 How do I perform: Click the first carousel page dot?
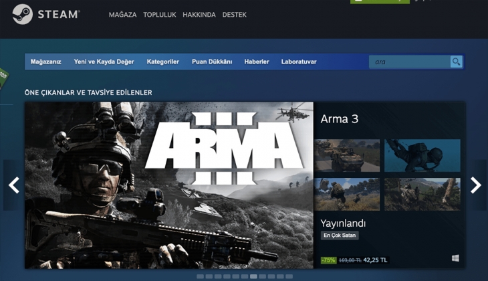200,276
